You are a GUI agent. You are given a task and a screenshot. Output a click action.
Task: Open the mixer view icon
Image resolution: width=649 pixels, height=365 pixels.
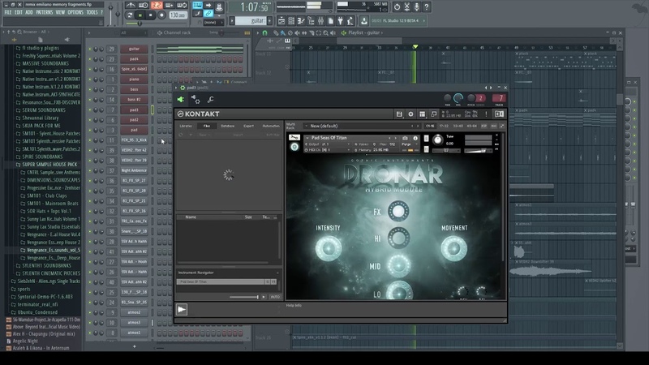(320, 21)
